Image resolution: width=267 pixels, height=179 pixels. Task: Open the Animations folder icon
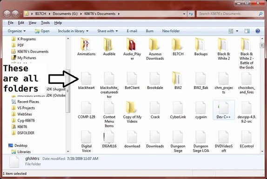coord(86,44)
